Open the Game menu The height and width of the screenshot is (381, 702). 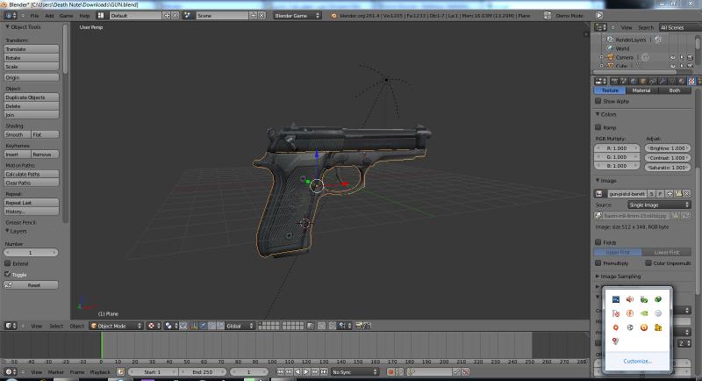pos(67,15)
